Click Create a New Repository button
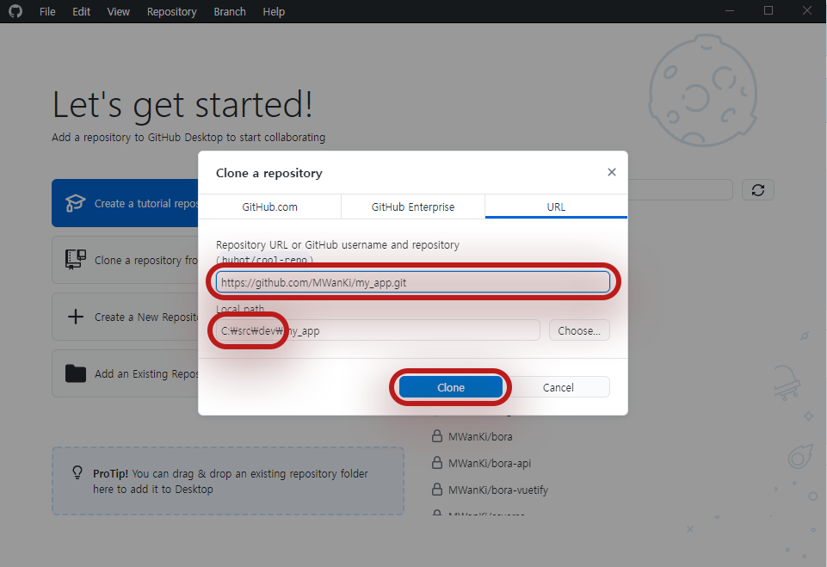Image resolution: width=827 pixels, height=567 pixels. pos(125,317)
